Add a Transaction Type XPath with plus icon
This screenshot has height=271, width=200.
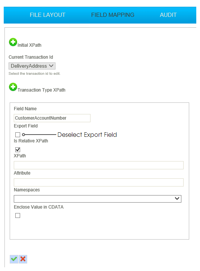13,87
